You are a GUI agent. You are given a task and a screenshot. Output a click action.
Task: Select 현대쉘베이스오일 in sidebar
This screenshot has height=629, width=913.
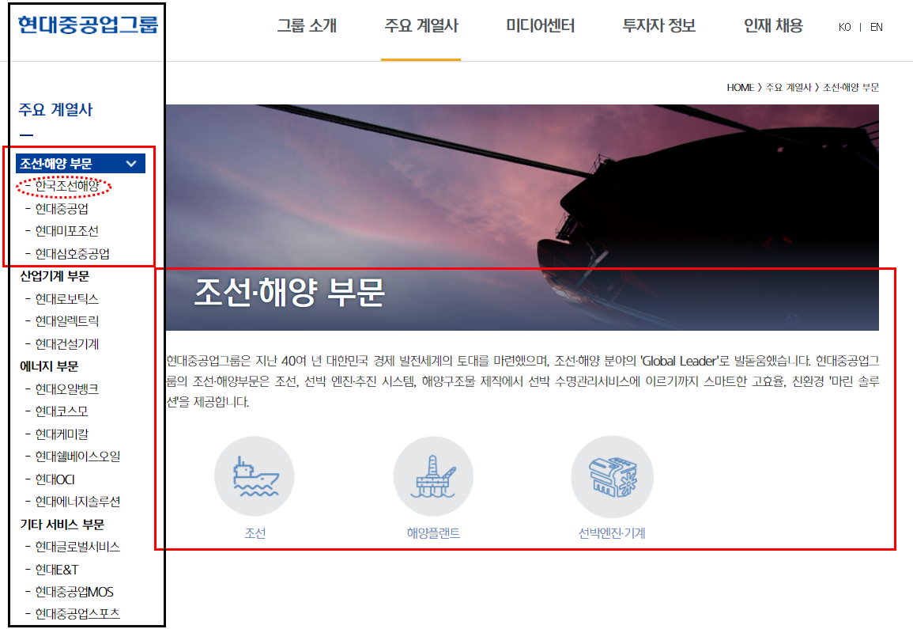77,457
